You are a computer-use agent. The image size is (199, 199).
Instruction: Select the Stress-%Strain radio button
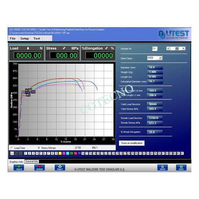pyautogui.click(x=39, y=148)
